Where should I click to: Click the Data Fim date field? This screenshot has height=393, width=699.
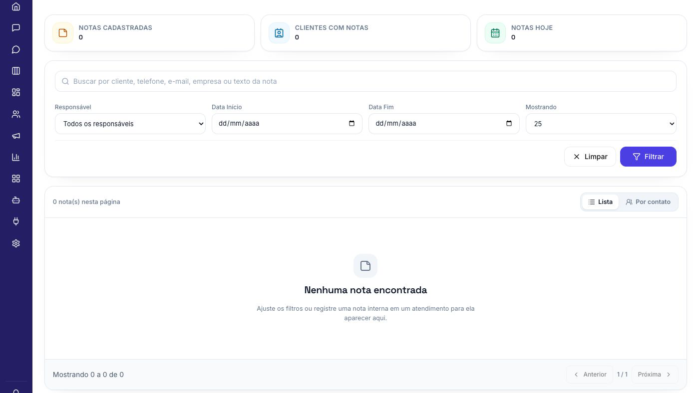click(444, 124)
